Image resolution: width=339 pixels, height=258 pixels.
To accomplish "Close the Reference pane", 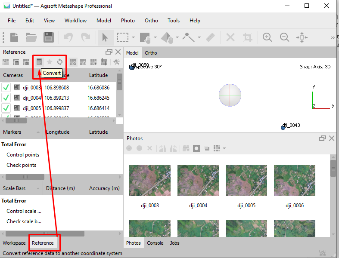I will pos(118,52).
